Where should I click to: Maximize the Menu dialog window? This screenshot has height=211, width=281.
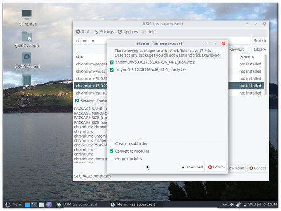pos(215,44)
